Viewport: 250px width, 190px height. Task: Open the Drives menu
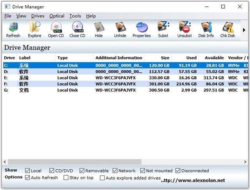[37, 16]
